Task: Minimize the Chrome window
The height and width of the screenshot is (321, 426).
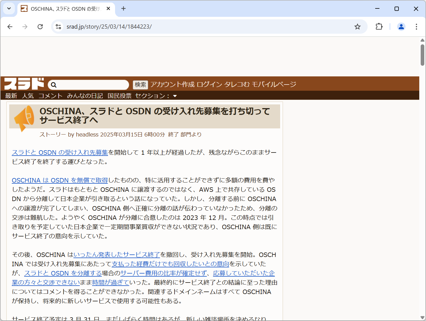Action: 377,9
